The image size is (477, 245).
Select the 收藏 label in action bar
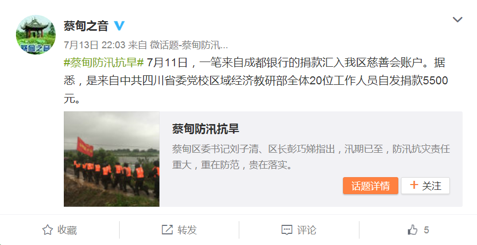point(67,230)
